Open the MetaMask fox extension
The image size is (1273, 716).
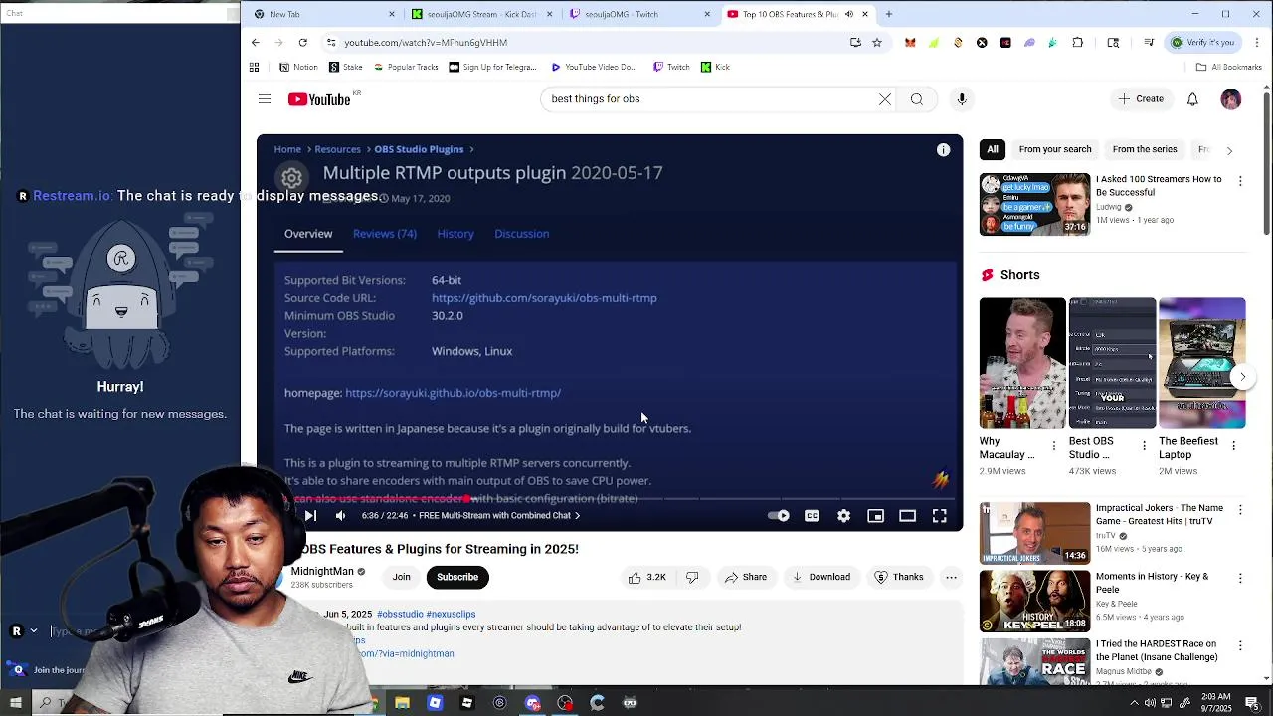[909, 42]
